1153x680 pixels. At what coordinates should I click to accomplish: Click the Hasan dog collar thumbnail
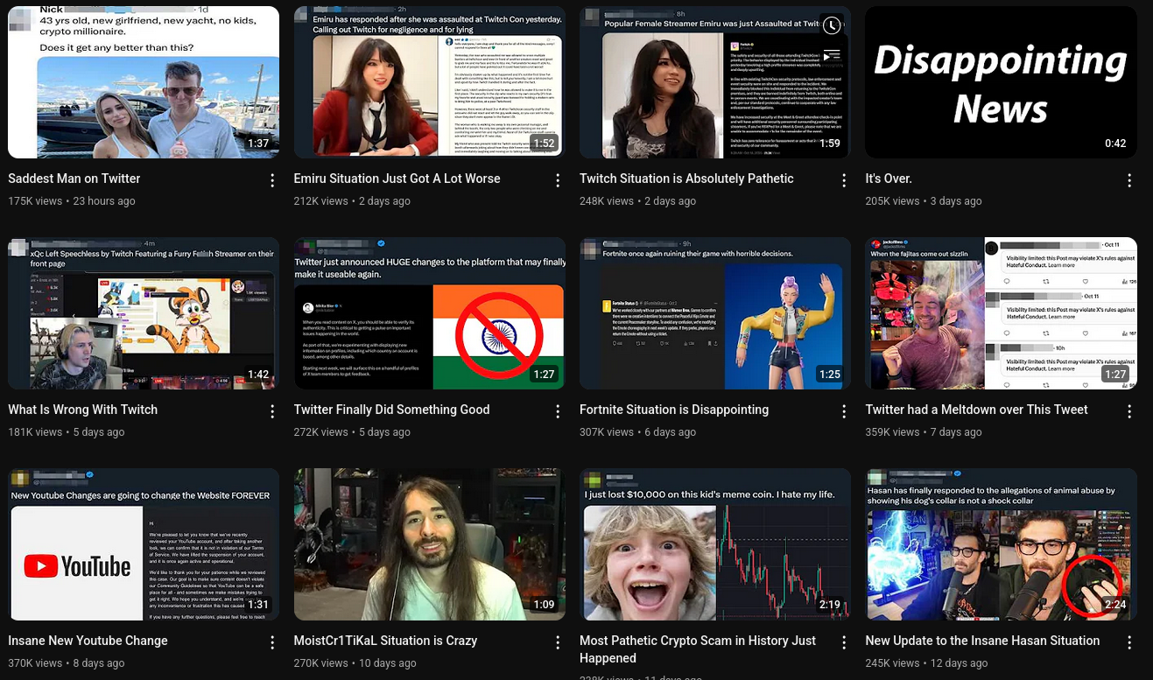tap(1001, 544)
